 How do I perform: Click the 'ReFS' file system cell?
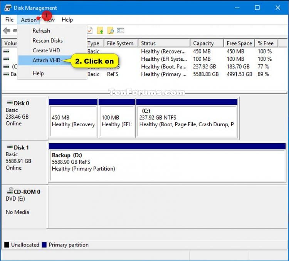click(113, 74)
